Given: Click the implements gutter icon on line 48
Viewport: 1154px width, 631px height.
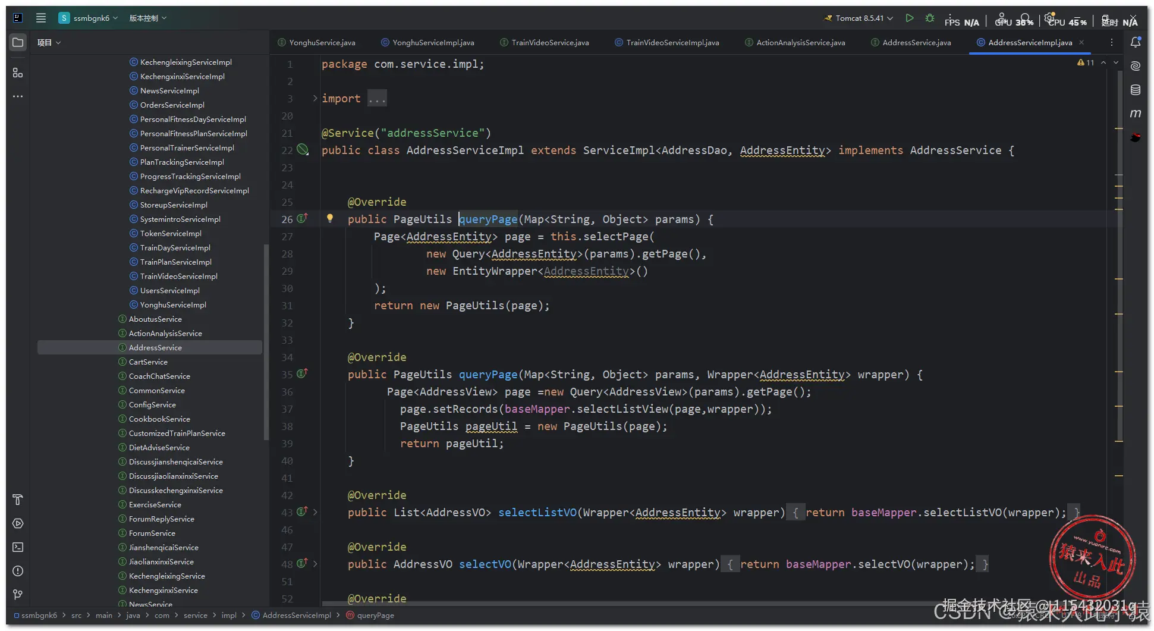Looking at the screenshot, I should coord(302,563).
